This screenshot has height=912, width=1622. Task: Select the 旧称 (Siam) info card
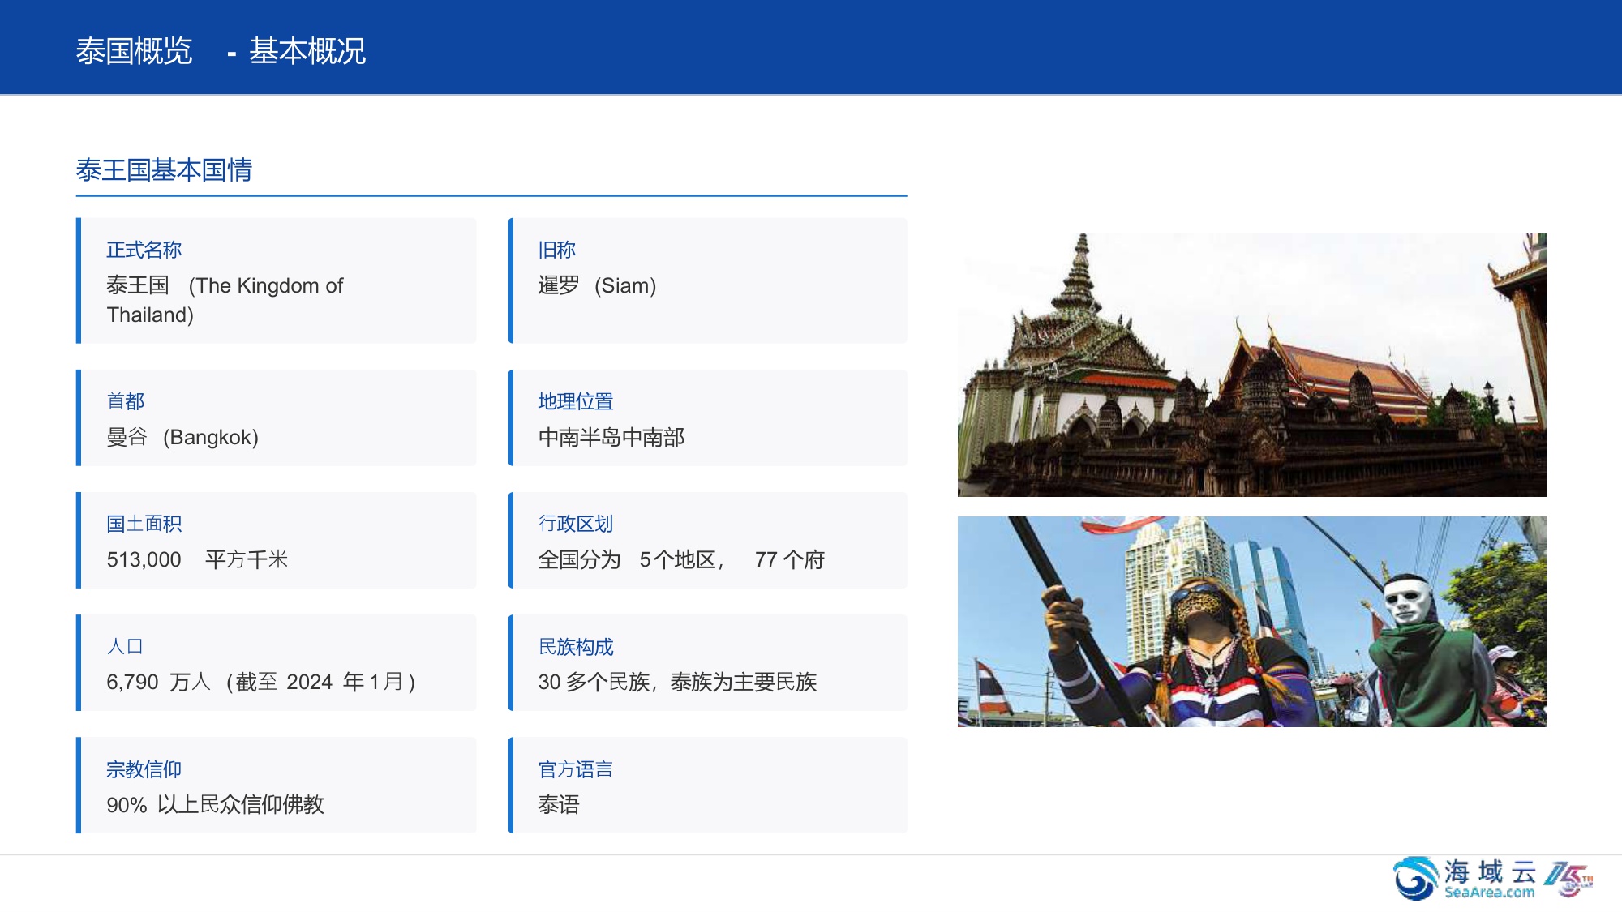pos(710,280)
